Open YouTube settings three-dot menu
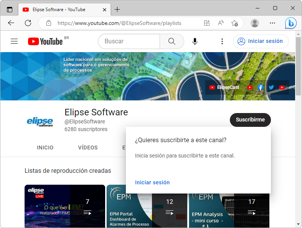 pyautogui.click(x=222, y=41)
